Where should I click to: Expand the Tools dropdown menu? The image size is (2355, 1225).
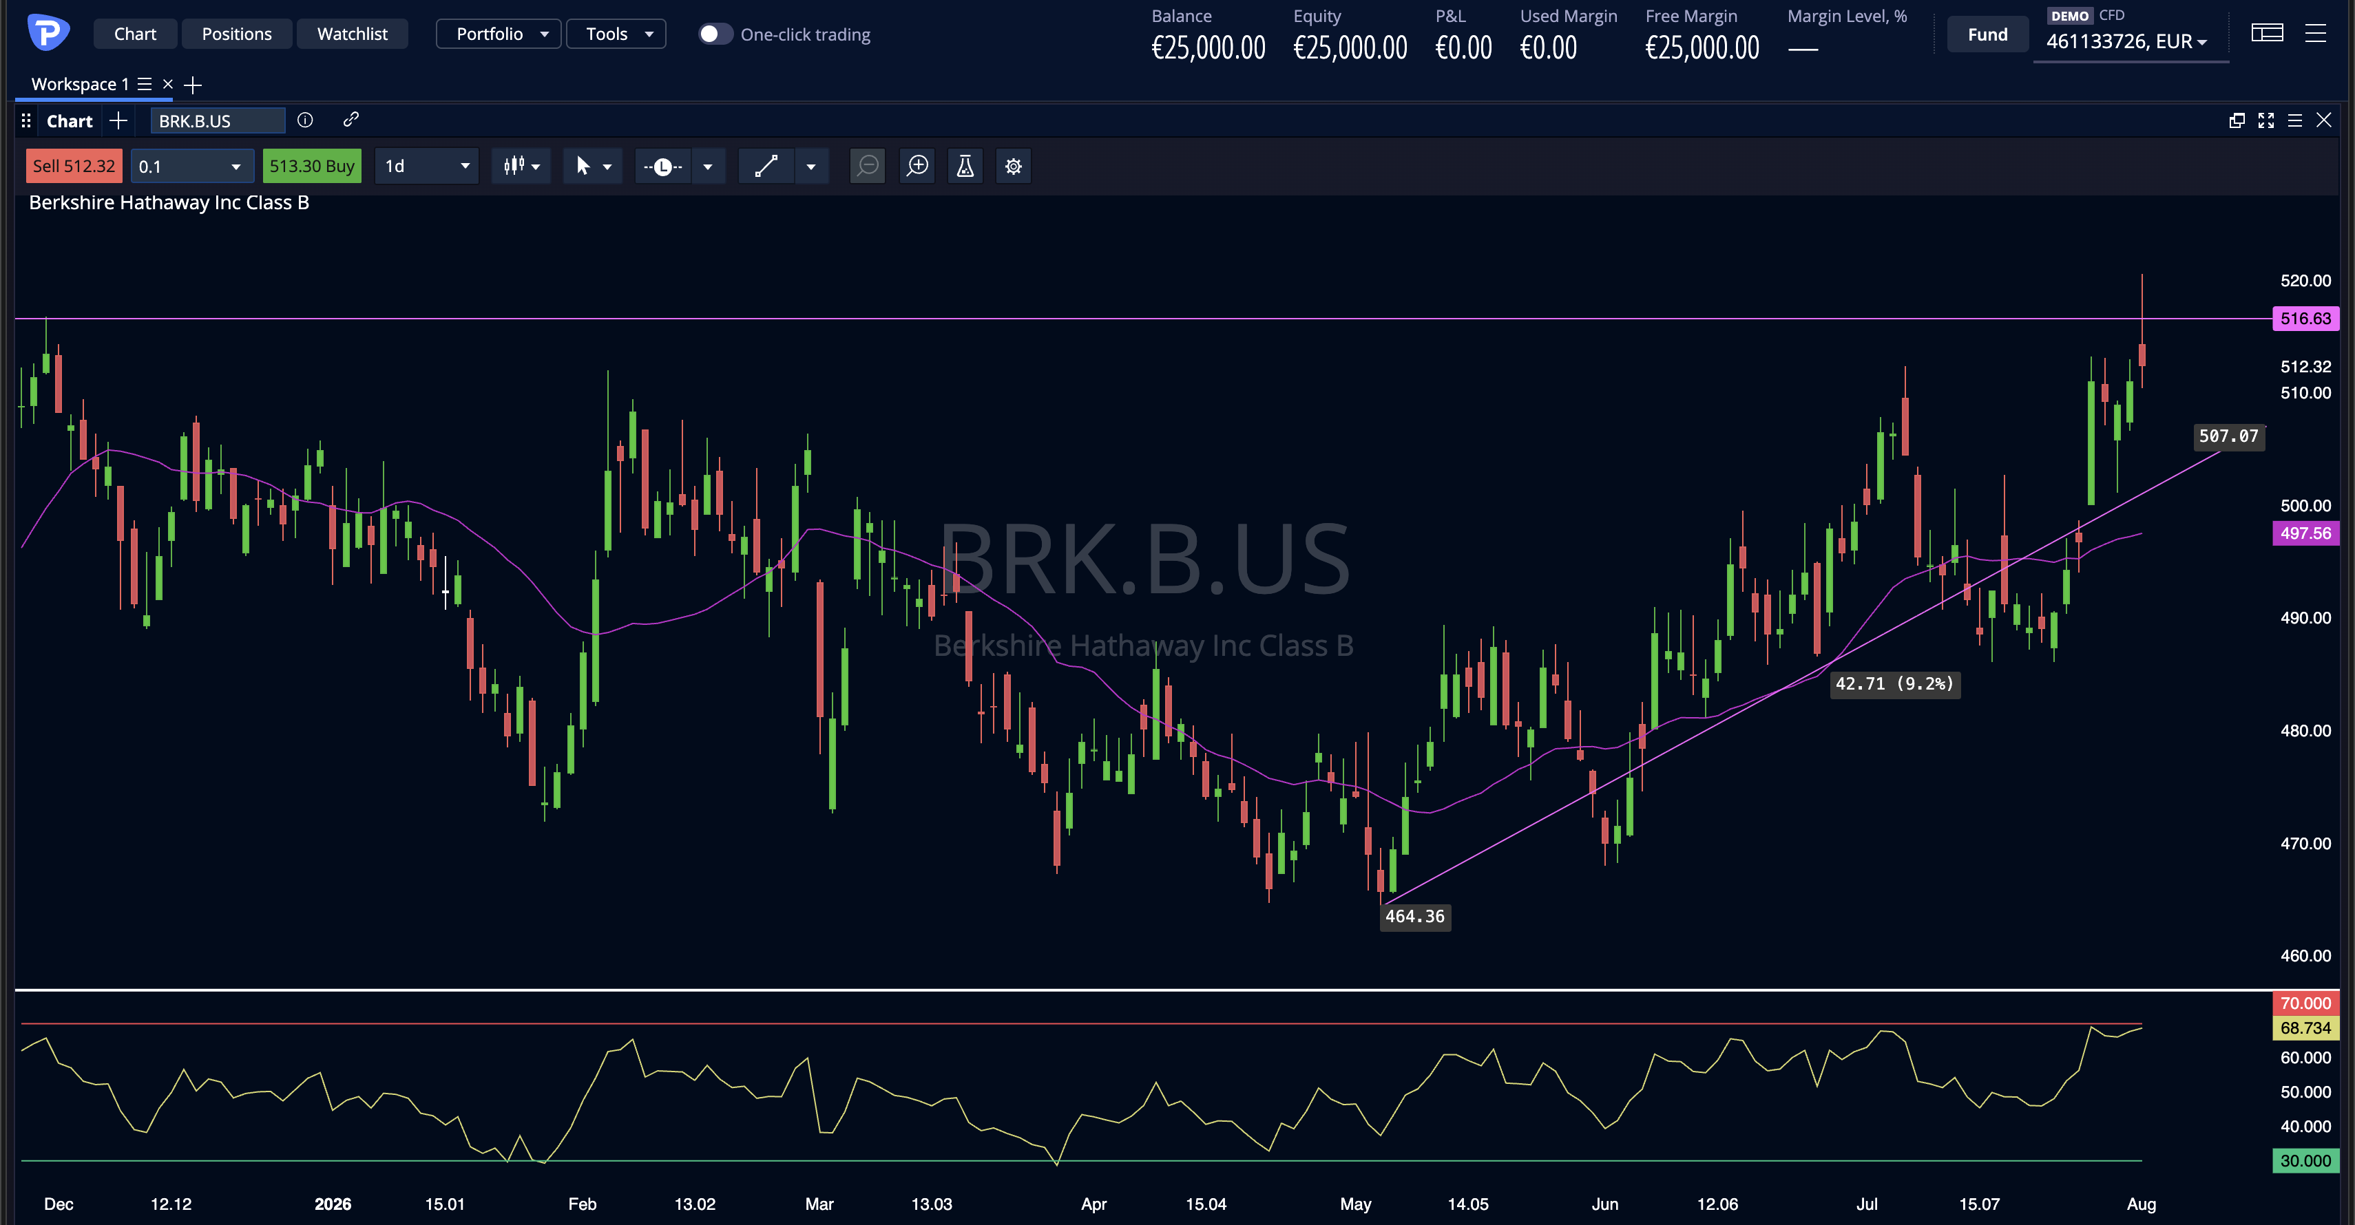click(616, 34)
